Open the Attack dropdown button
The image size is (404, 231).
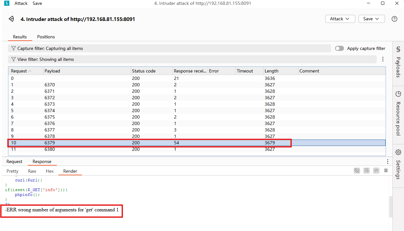[340, 19]
